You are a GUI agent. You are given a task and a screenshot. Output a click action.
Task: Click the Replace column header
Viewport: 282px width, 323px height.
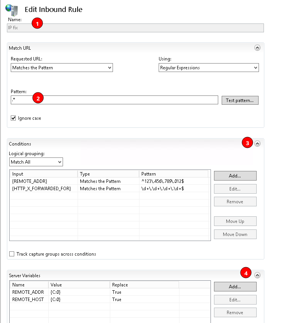click(144, 285)
